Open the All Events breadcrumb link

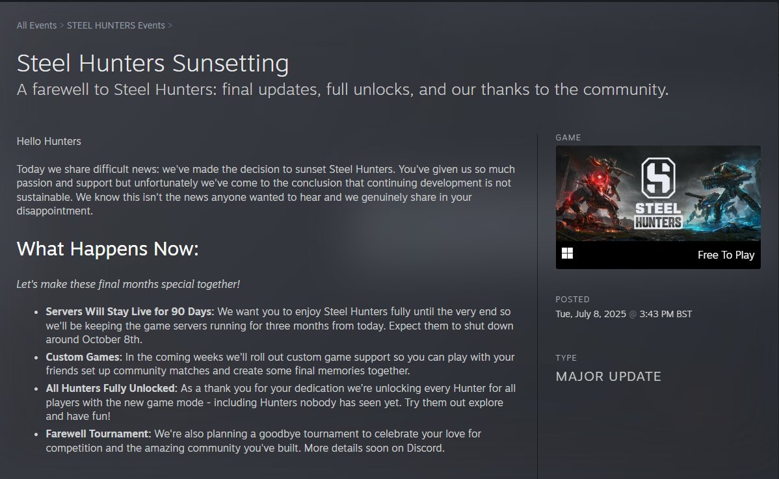[37, 25]
